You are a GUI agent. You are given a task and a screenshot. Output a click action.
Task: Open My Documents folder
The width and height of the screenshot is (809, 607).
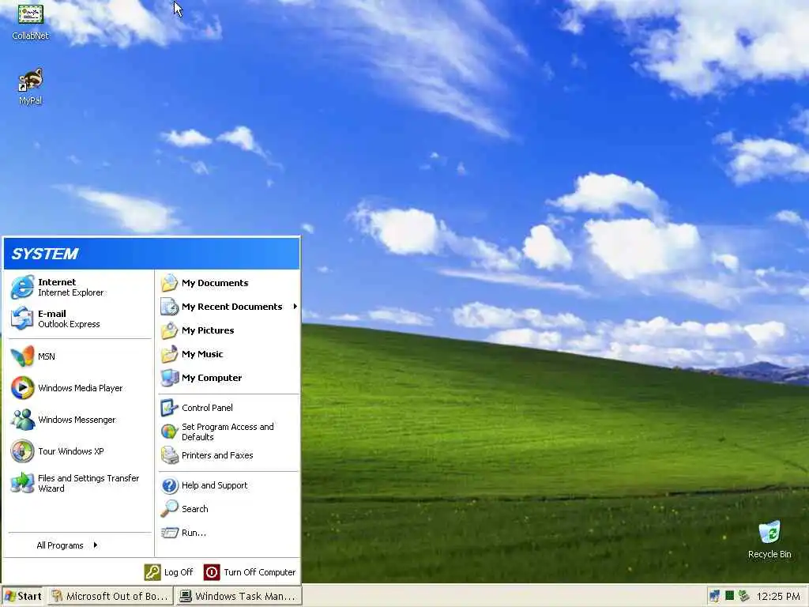228,283
